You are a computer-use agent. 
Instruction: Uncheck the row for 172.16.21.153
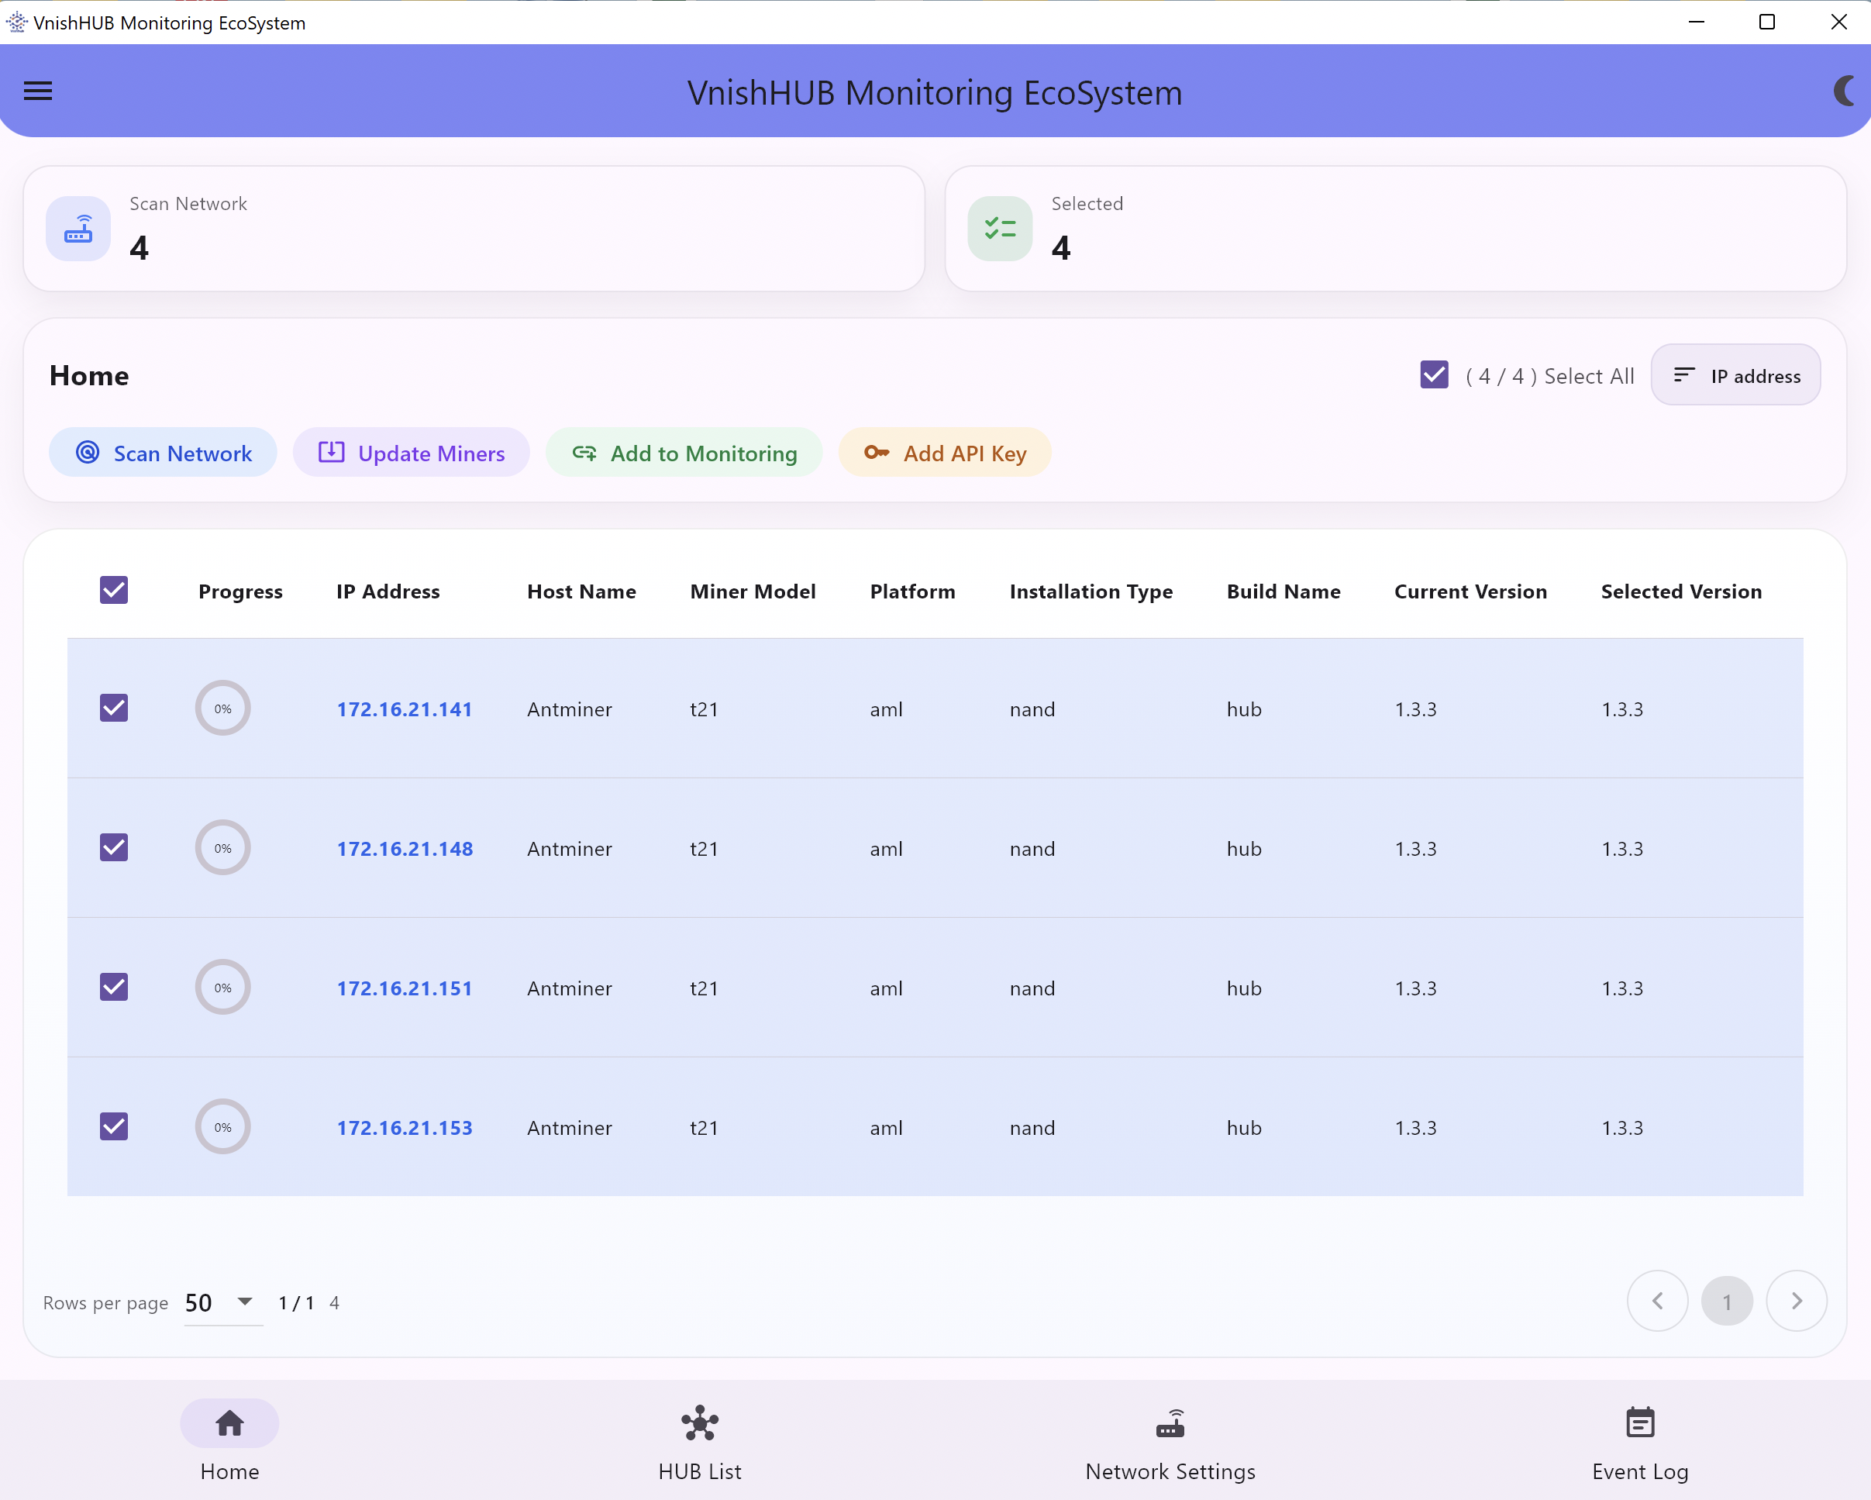click(114, 1126)
